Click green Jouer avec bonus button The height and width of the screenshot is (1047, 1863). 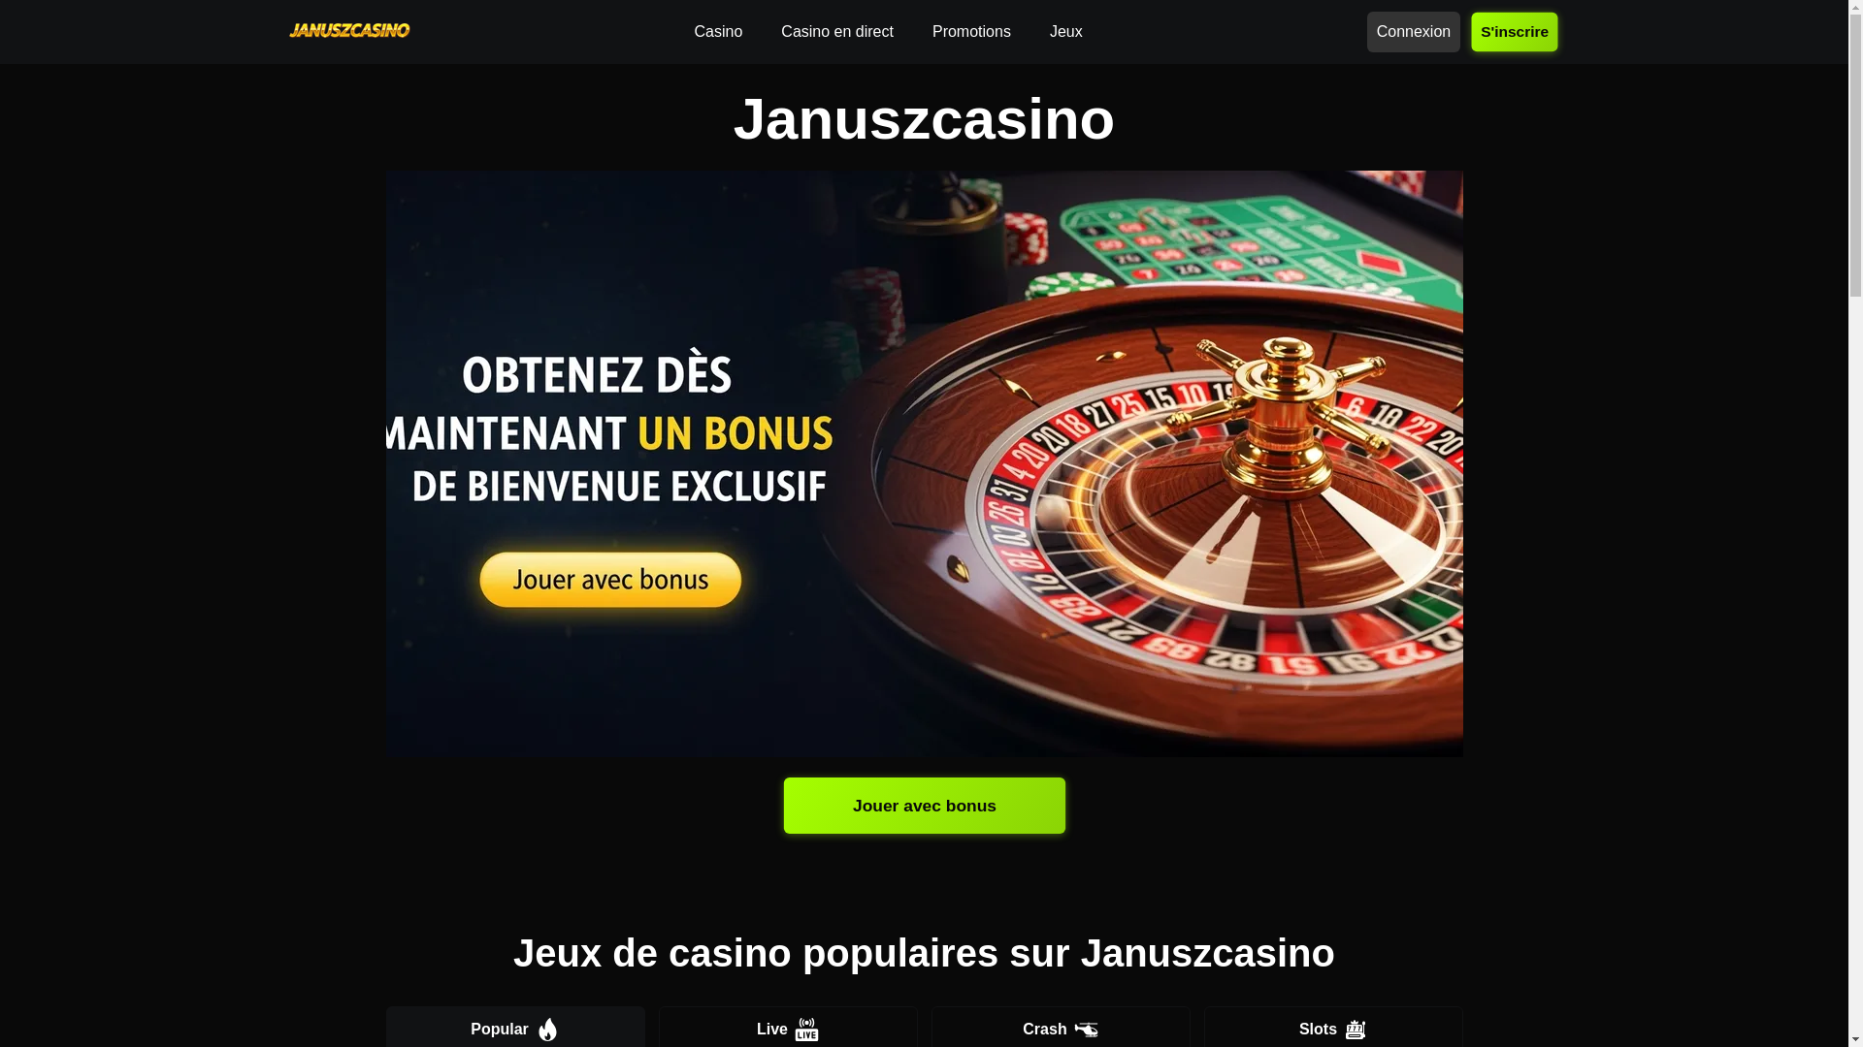(x=924, y=806)
